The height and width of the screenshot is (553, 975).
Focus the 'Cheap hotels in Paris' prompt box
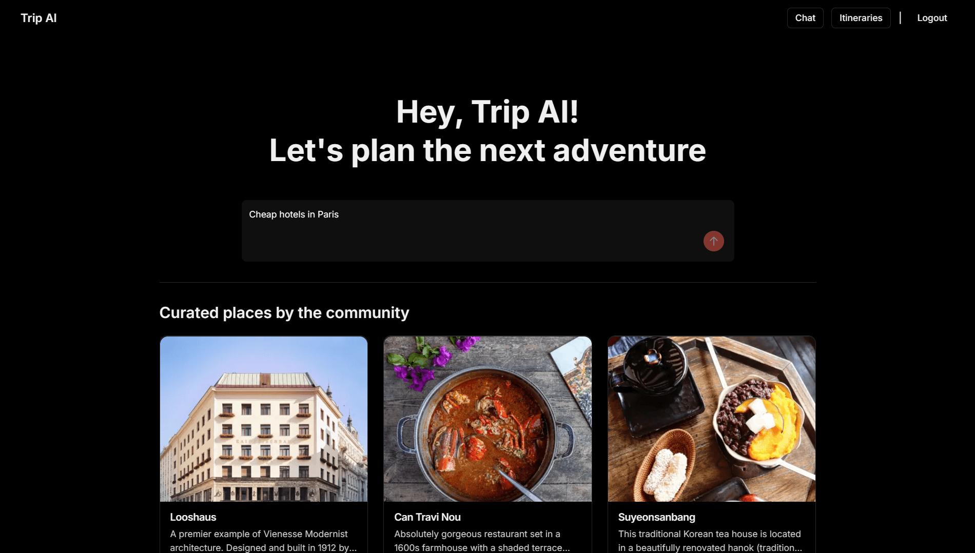click(x=488, y=231)
